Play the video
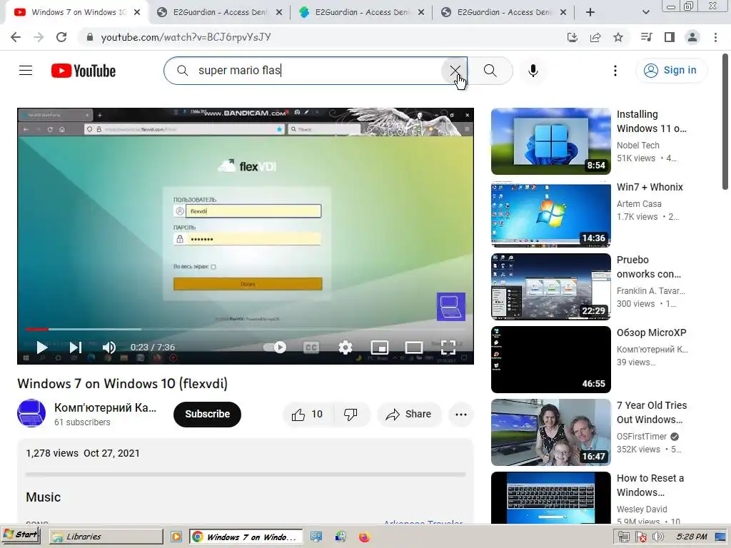Viewport: 731px width, 548px height. [41, 347]
